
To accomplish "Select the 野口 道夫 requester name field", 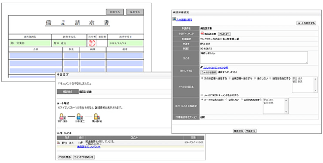I will [x=69, y=43].
